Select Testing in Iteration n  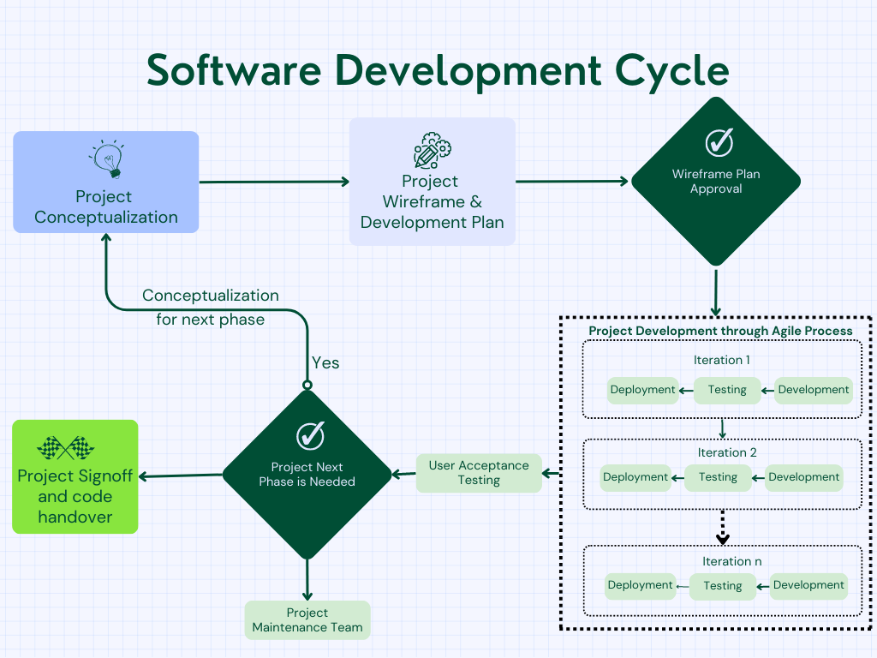tap(723, 586)
